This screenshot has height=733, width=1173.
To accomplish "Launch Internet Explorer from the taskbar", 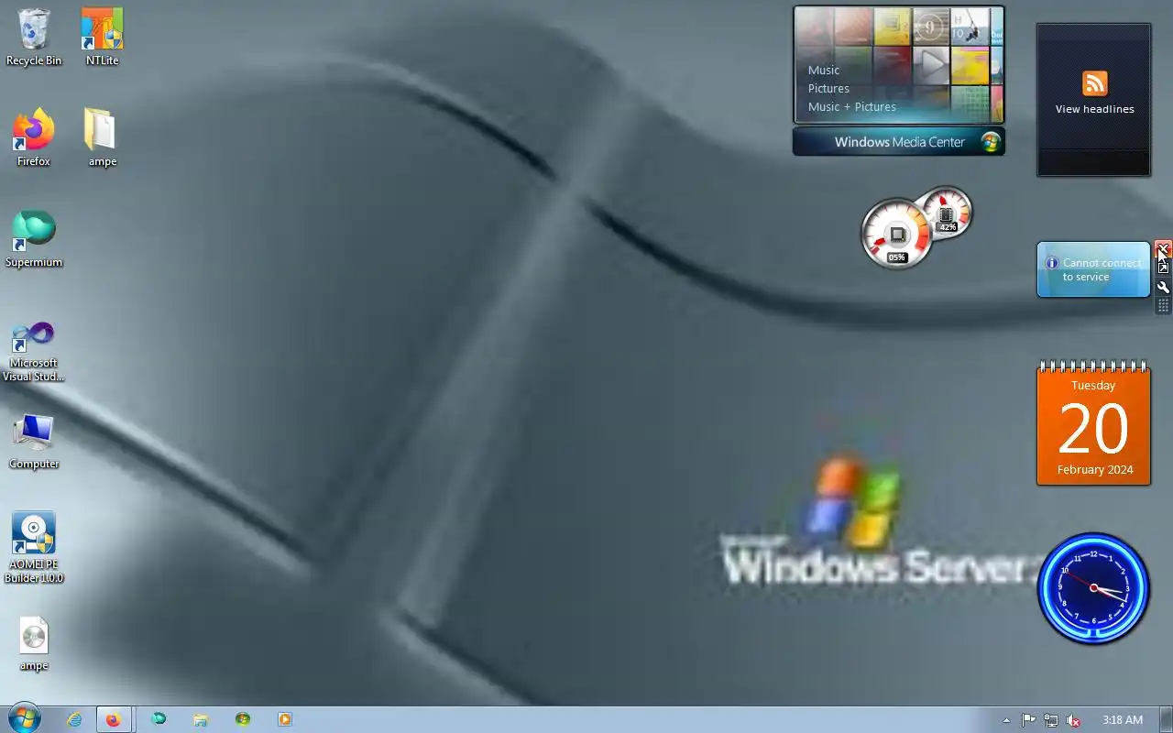I will (x=74, y=720).
